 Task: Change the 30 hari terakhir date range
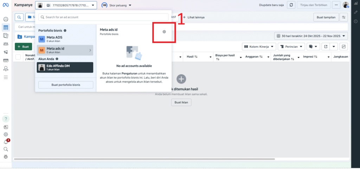tap(311, 36)
